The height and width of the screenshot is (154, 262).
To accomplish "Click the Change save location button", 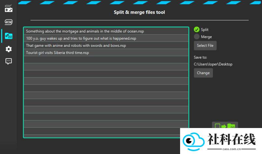I will point(203,73).
